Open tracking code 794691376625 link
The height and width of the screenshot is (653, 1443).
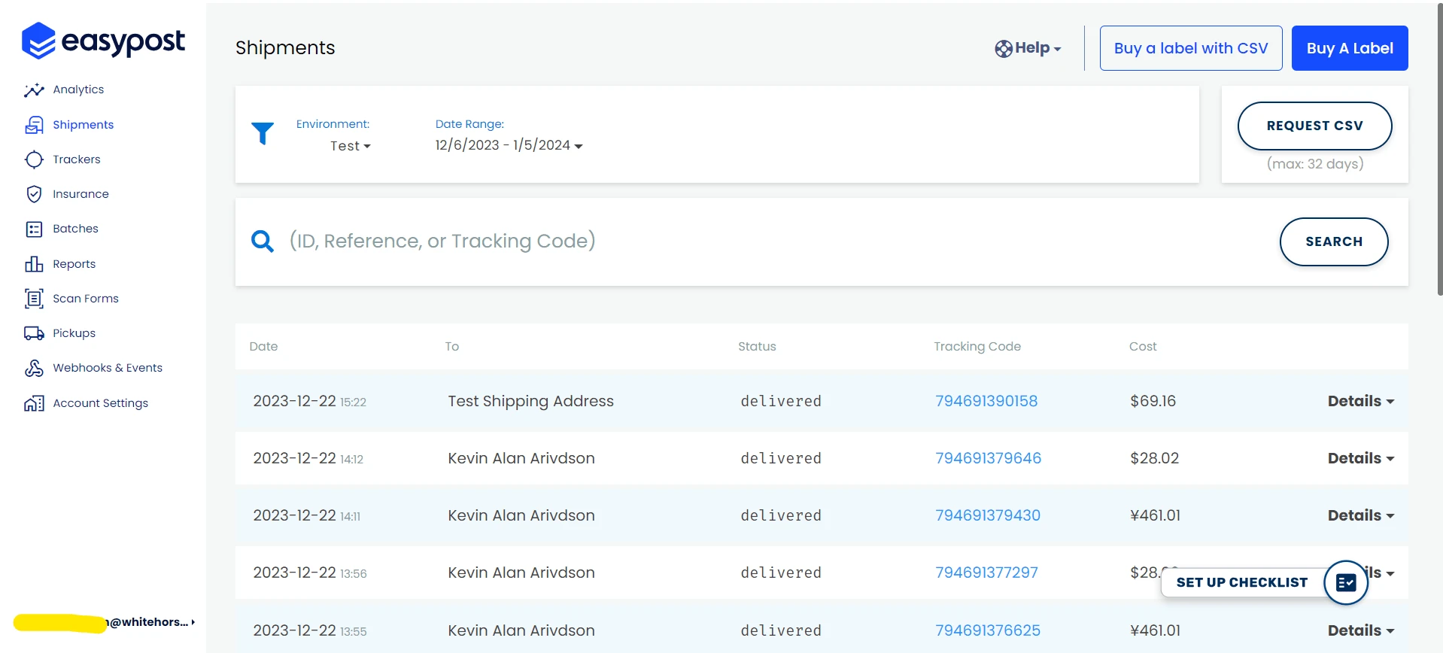tap(988, 630)
